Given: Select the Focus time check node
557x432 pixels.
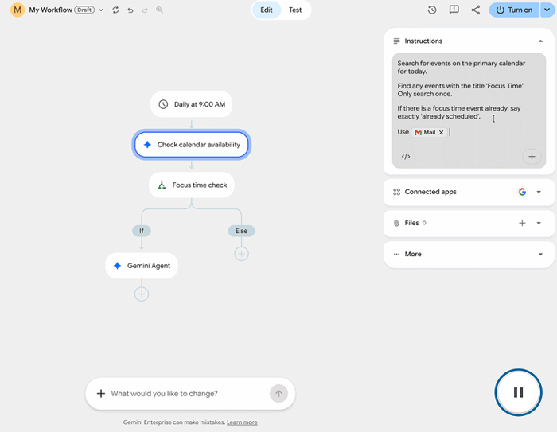Looking at the screenshot, I should 192,185.
